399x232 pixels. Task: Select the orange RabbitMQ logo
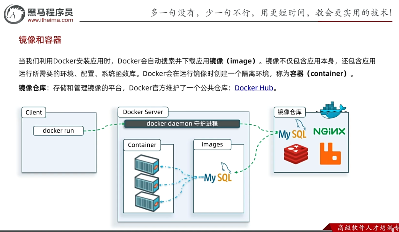click(330, 154)
